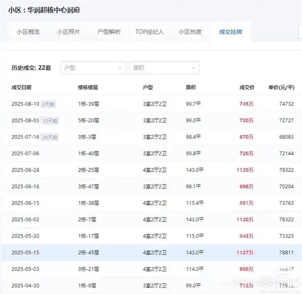Click the 户型 dropdown chevron arrow
This screenshot has width=302, height=294.
120,68
